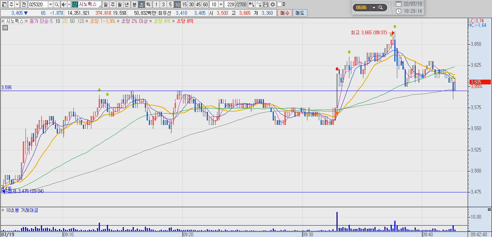Viewport: 492px width, 237px height.
Task: Click the save chart diskette icon
Action: [266, 4]
